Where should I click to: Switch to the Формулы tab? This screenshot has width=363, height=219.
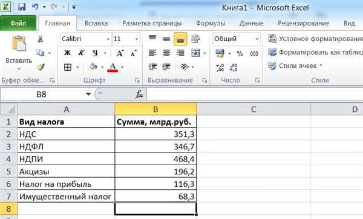tap(211, 23)
